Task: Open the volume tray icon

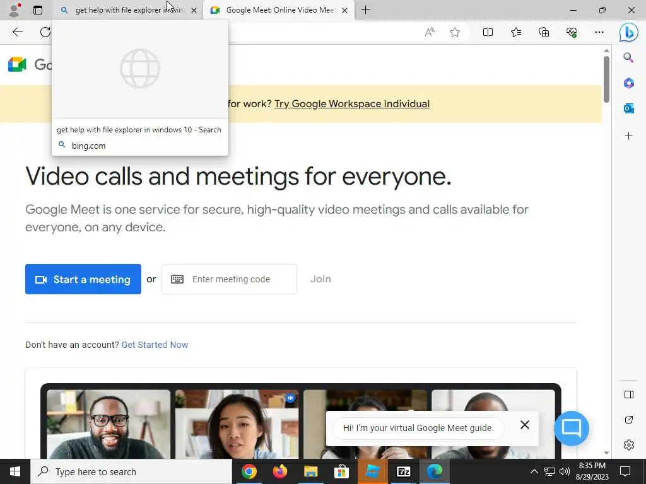Action: pos(565,471)
